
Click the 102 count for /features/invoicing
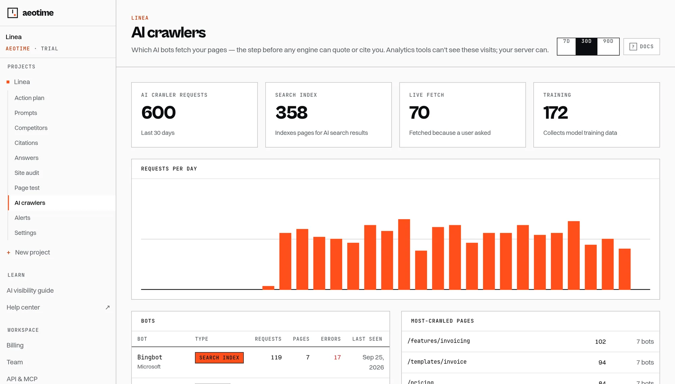[600, 342]
